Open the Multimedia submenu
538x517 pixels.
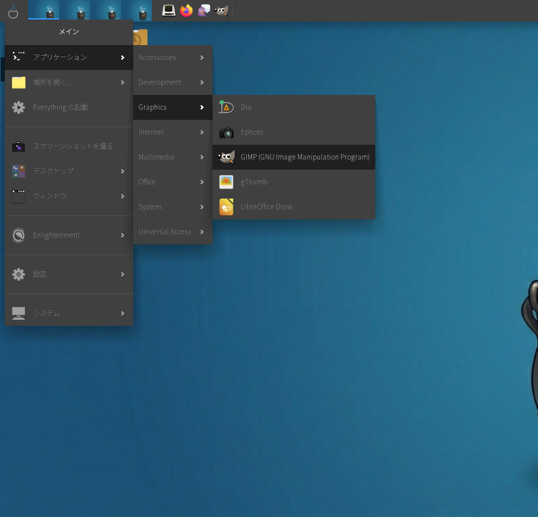point(173,157)
